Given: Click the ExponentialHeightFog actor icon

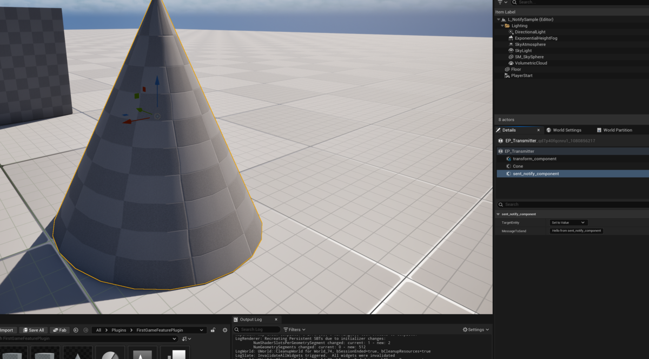Looking at the screenshot, I should coord(511,38).
